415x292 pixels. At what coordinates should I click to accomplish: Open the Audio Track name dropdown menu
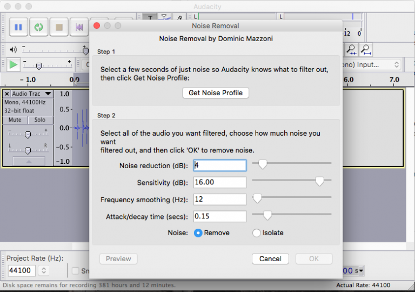[48, 94]
